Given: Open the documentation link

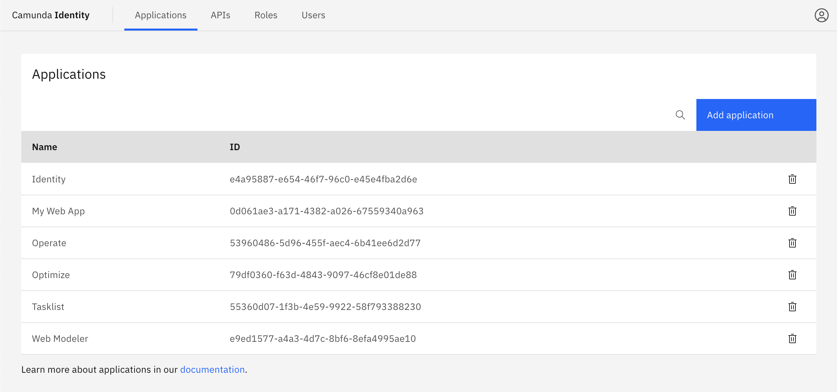Looking at the screenshot, I should pos(212,369).
